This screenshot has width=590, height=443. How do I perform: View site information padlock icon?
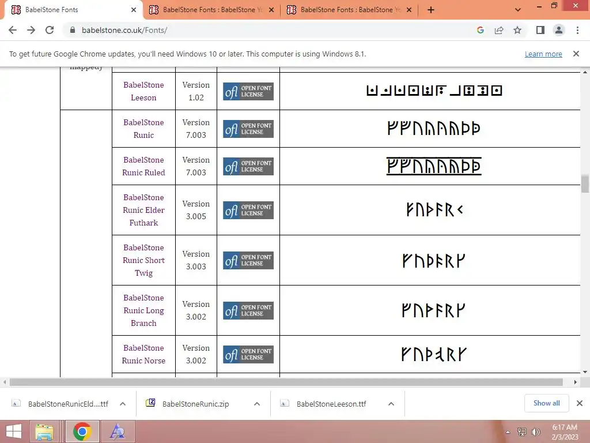73,30
